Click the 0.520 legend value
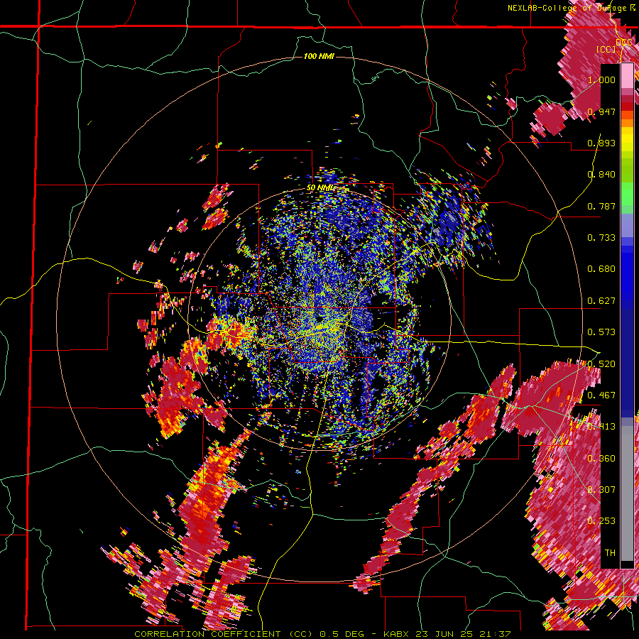Screen dimensions: 639x639 point(601,364)
